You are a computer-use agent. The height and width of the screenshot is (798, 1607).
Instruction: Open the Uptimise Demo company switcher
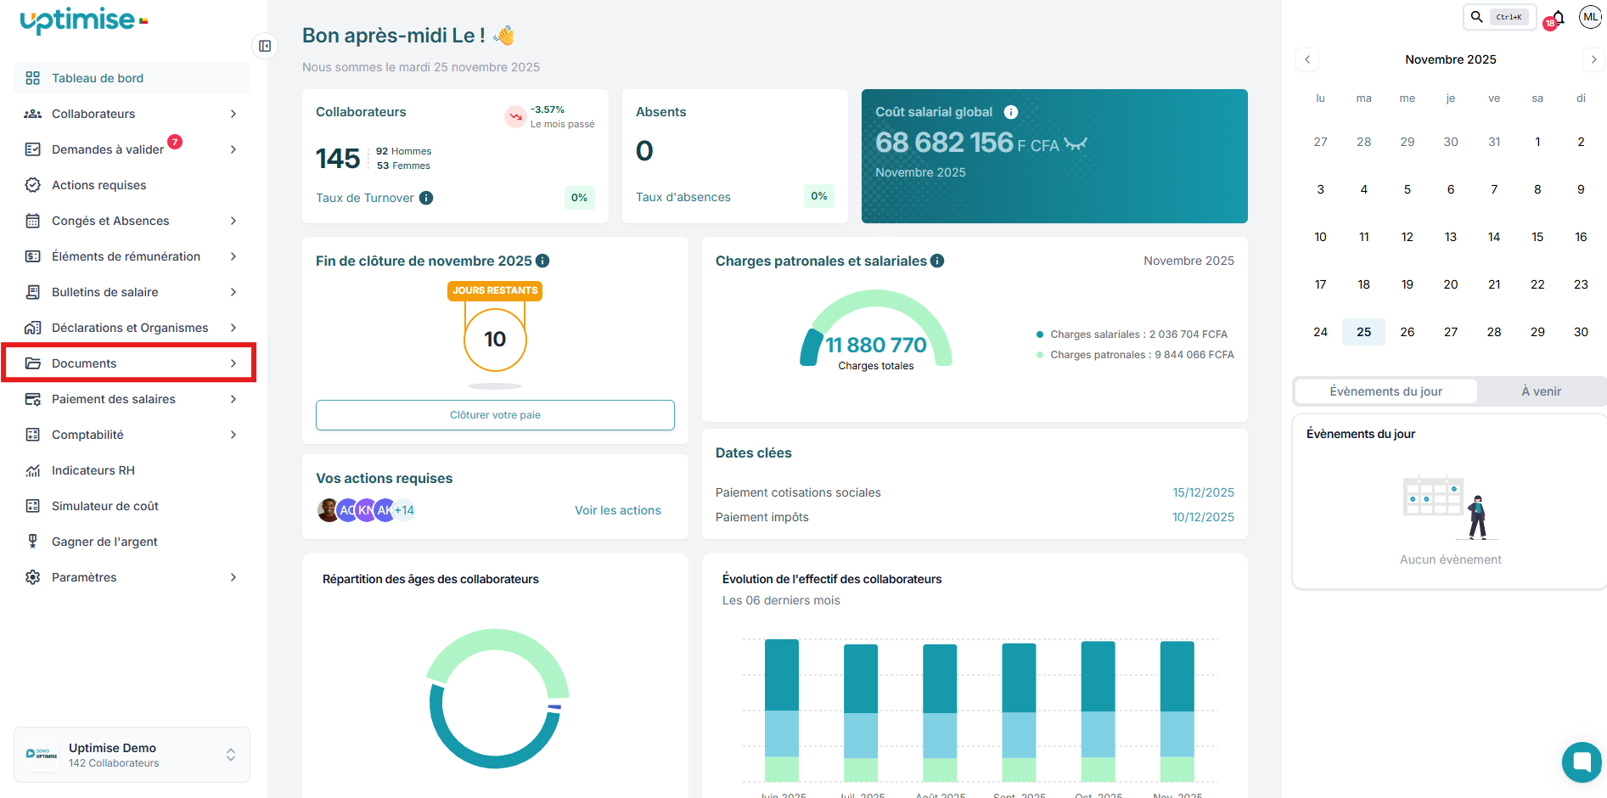coord(132,755)
